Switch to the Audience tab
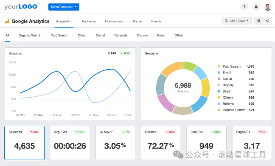The width and height of the screenshot is (275, 166). (89, 21)
